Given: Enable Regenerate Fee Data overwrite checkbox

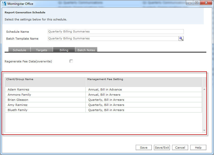Looking at the screenshot, I should point(71,61).
